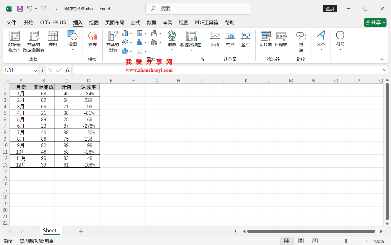Click the new sheet plus button
Viewport: 391px width, 245px height.
point(81,231)
